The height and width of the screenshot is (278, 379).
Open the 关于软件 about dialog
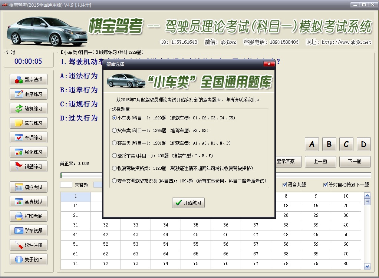tap(28, 259)
